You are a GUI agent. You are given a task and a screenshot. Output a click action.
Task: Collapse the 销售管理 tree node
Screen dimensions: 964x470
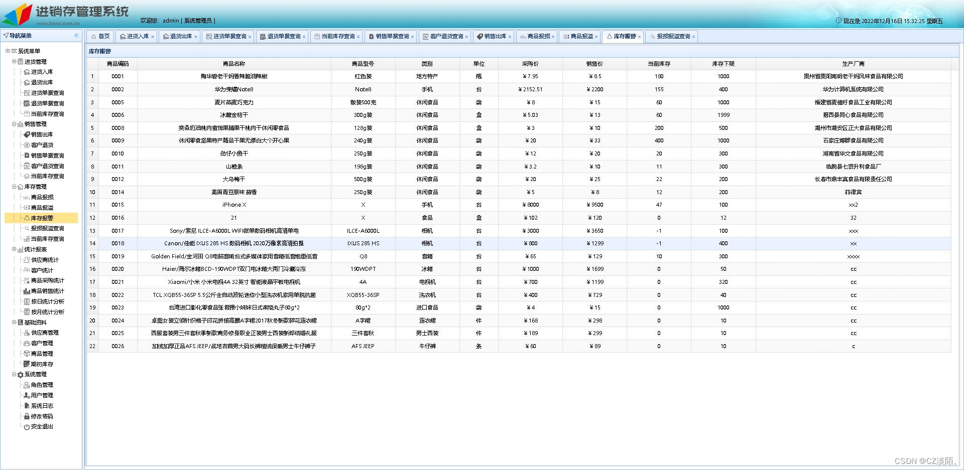tap(14, 124)
